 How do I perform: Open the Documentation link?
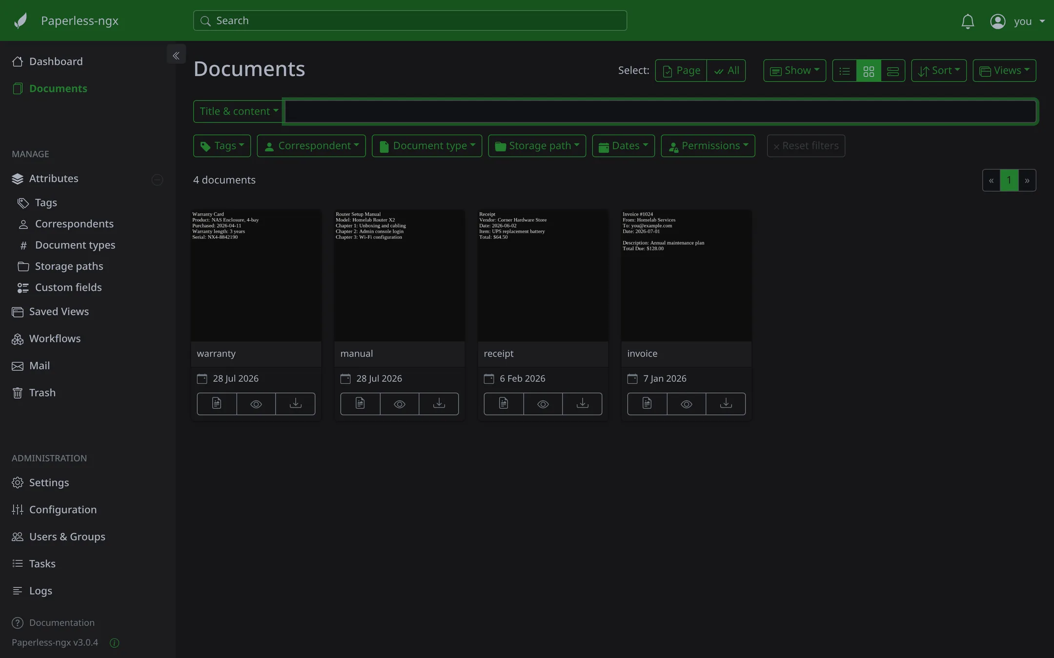click(x=61, y=623)
